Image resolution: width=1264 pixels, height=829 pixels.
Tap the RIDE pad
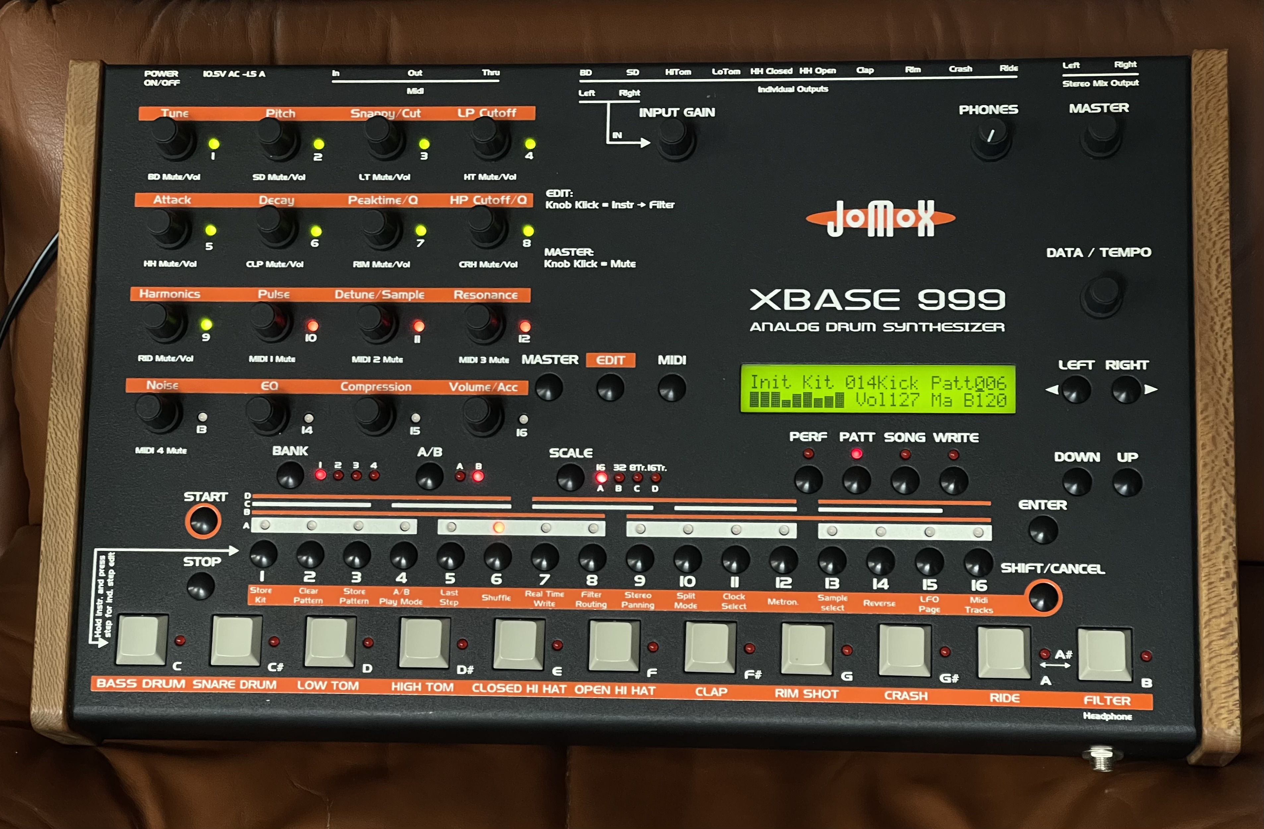click(1004, 653)
